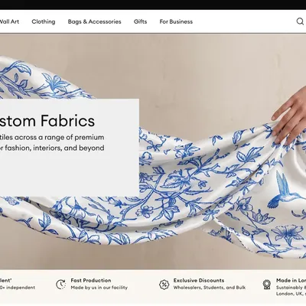Open the Exclusive Discounts heading
This screenshot has width=306, height=306.
tap(199, 281)
